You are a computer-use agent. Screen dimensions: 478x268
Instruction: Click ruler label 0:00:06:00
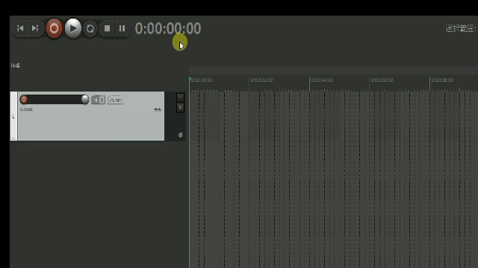382,80
